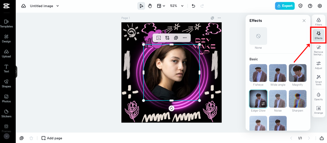Open Smart tools
The width and height of the screenshot is (327, 143).
pyautogui.click(x=318, y=80)
